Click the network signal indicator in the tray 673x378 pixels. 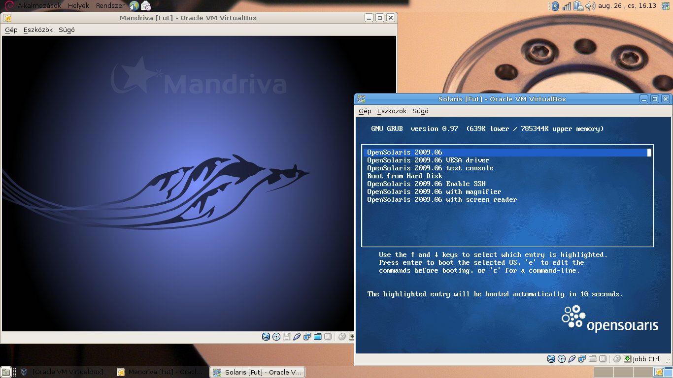coord(567,6)
